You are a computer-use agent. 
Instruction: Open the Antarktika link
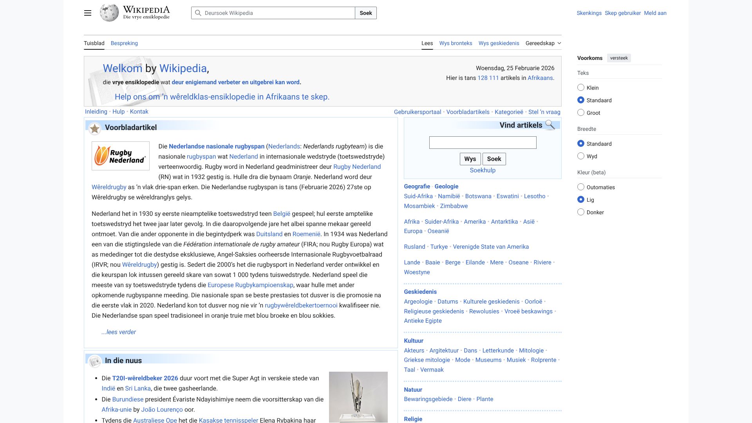coord(504,222)
